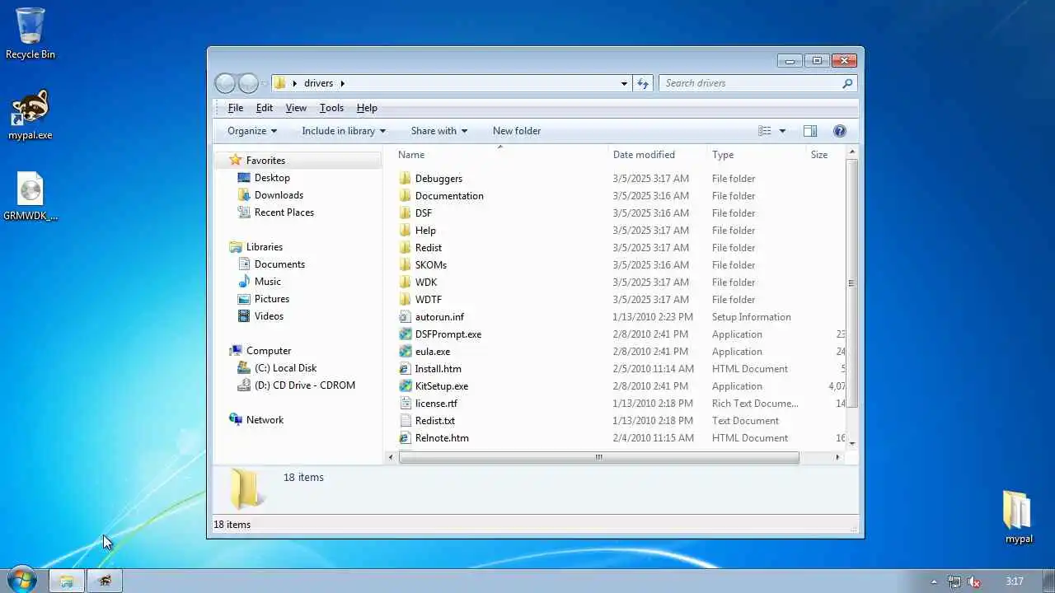Screen dimensions: 1055x593
Task: Show hidden tray icons arrow
Action: (934, 581)
